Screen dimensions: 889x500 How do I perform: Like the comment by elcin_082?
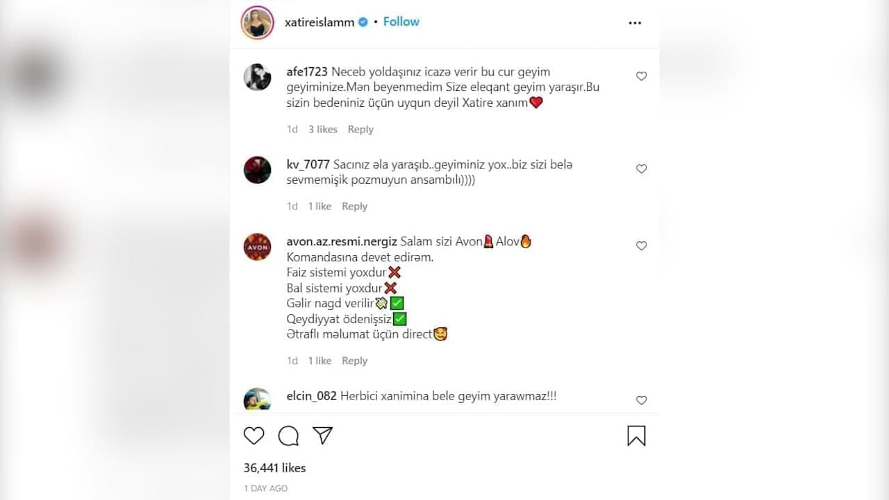(642, 400)
